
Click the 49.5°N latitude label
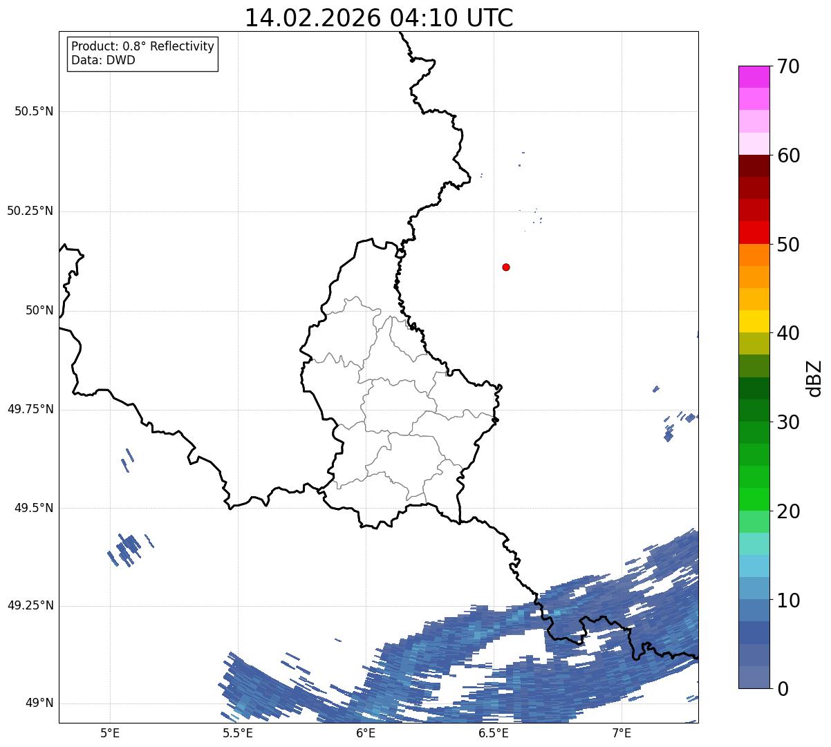[x=34, y=508]
